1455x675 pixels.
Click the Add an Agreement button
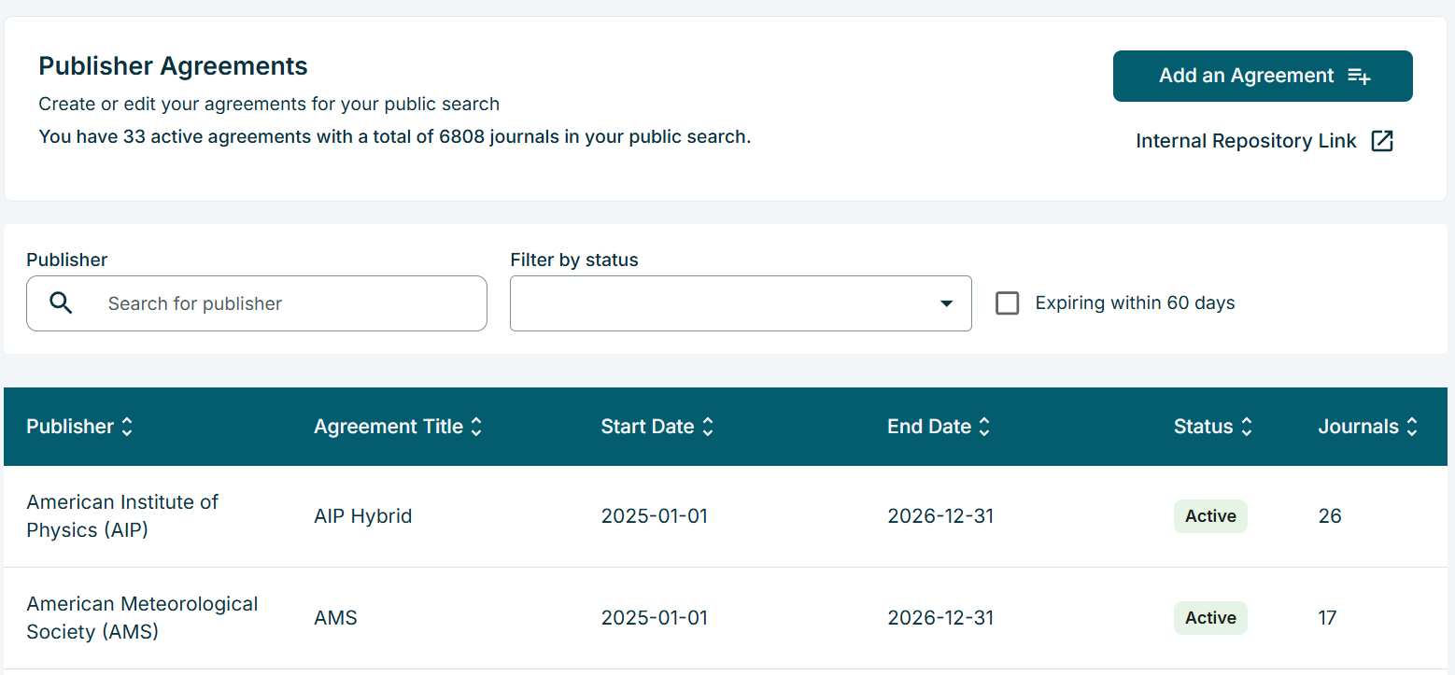[1262, 76]
